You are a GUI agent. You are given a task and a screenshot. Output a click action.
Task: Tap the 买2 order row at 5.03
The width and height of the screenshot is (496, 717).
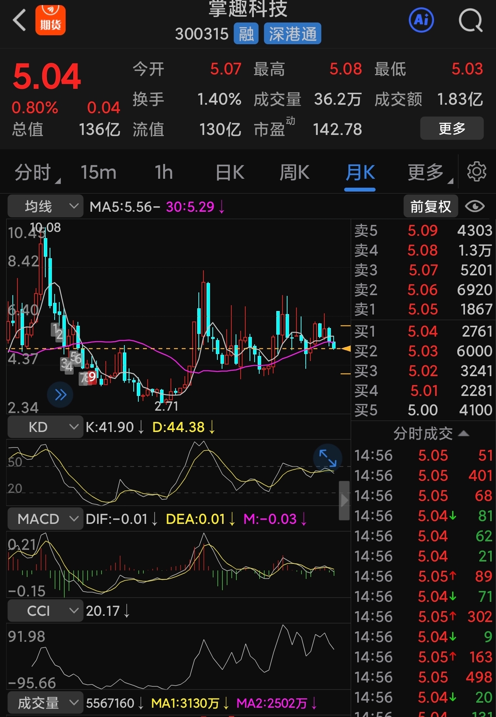(423, 351)
